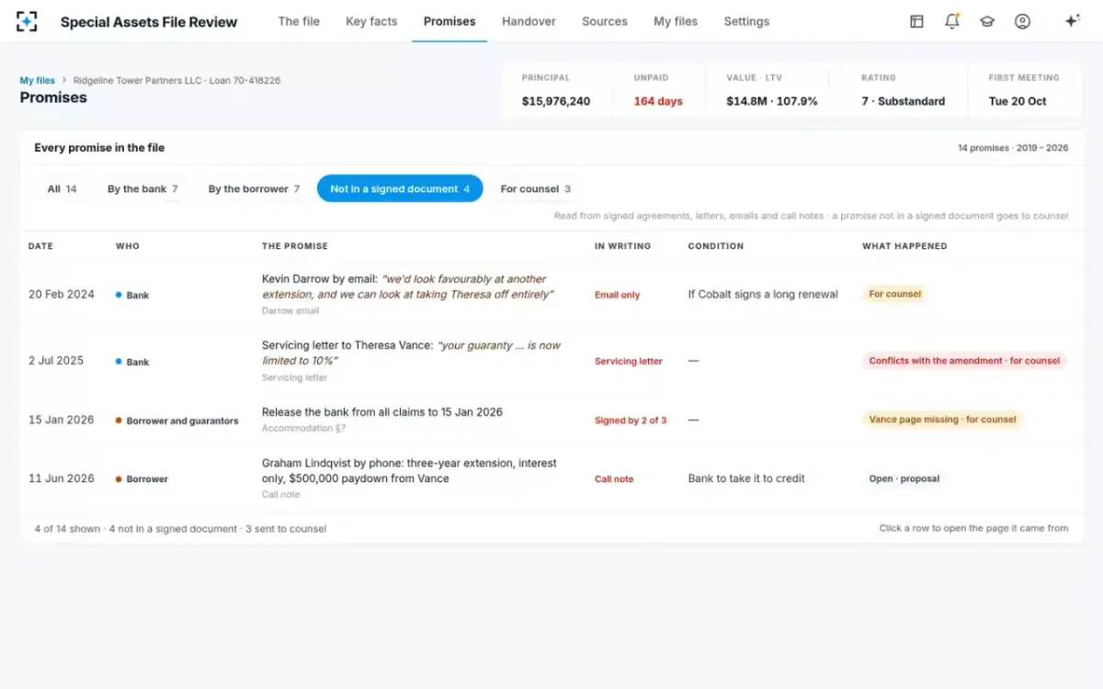Sort by the WHO column header
This screenshot has height=689, width=1103.
[x=126, y=246]
